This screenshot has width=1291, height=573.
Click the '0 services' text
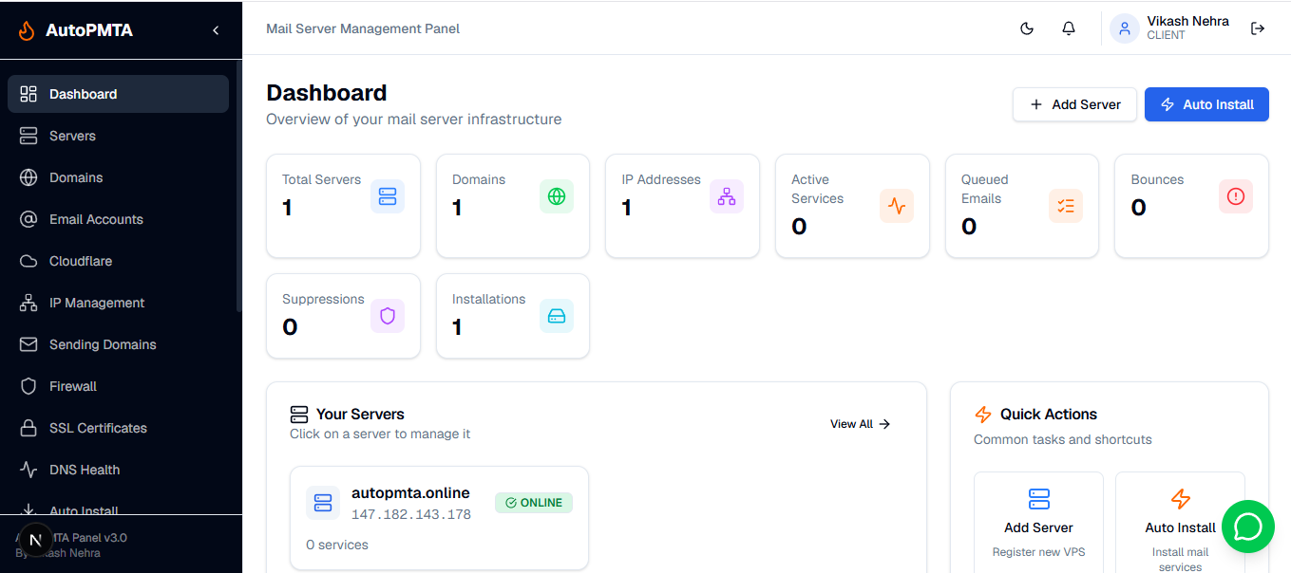[x=337, y=545]
